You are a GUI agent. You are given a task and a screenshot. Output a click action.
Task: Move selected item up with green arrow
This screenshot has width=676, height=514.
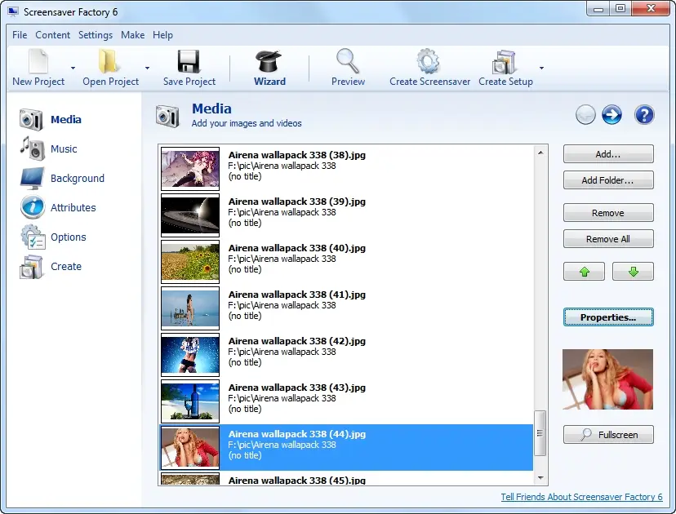[x=584, y=273]
